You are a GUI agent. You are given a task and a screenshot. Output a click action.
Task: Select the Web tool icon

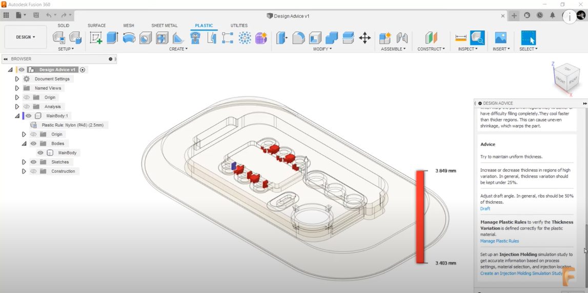162,37
